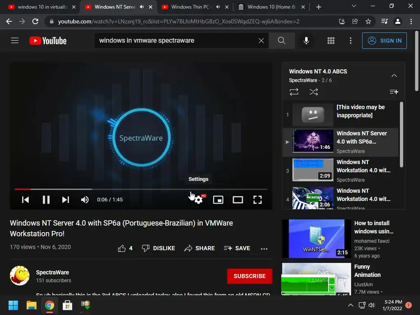
Task: Open the tab search dropdown chevron
Action: click(354, 6)
